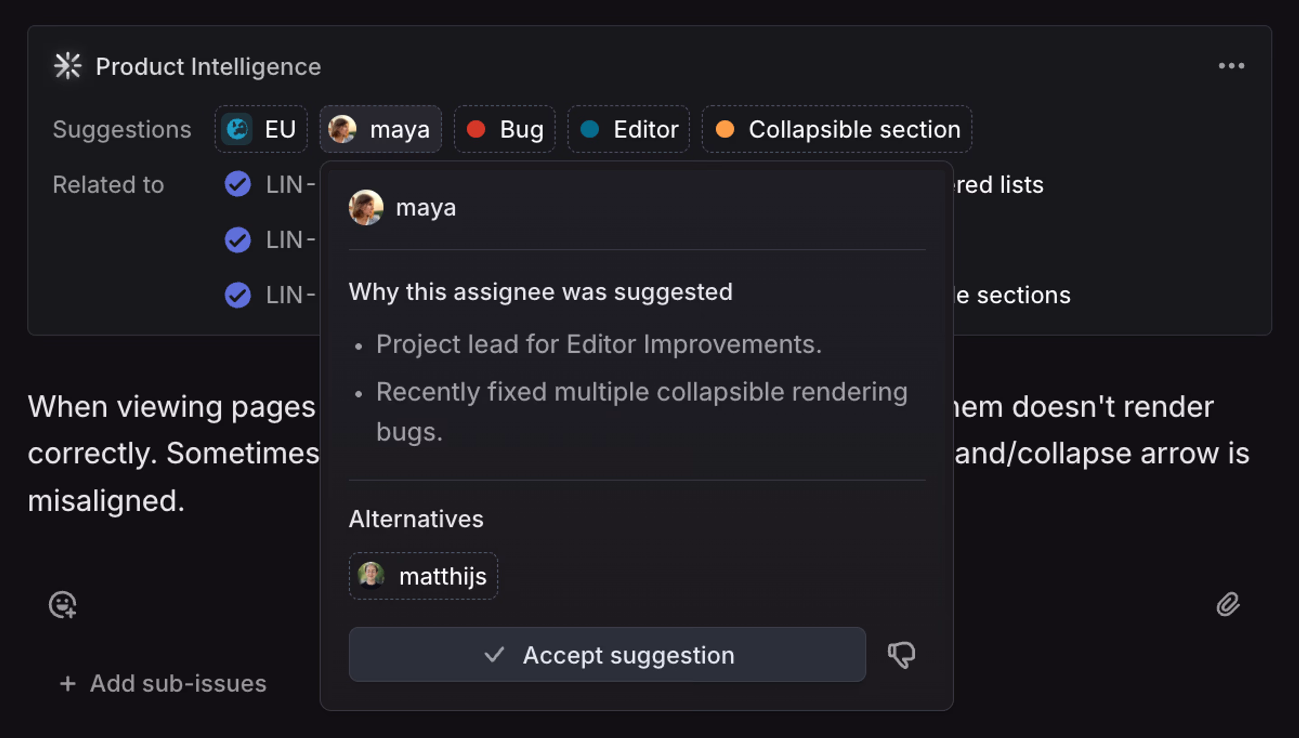Viewport: 1299px width, 738px height.
Task: Click Add sub-issues
Action: point(163,683)
